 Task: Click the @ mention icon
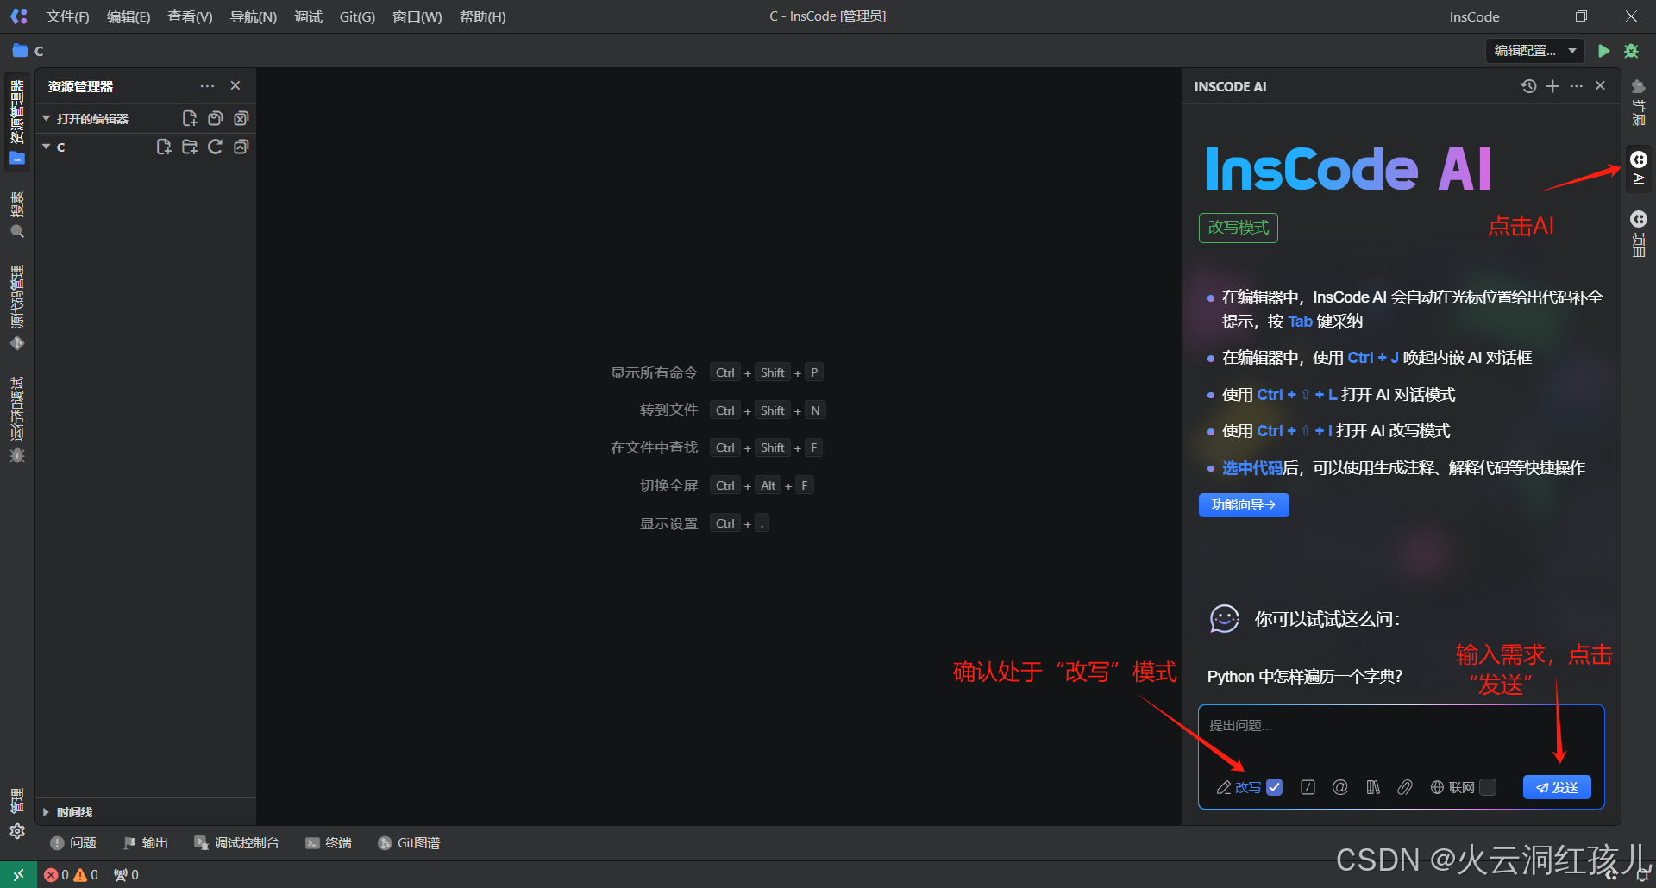click(1340, 787)
